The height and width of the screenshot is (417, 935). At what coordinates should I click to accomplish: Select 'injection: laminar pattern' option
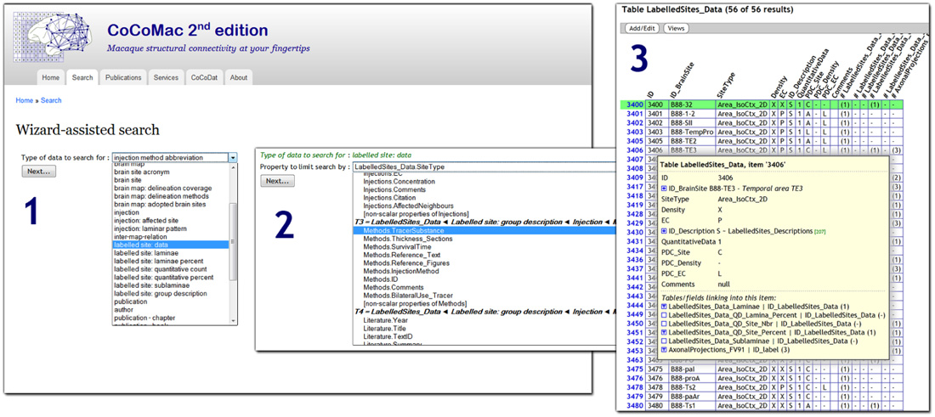(x=150, y=228)
